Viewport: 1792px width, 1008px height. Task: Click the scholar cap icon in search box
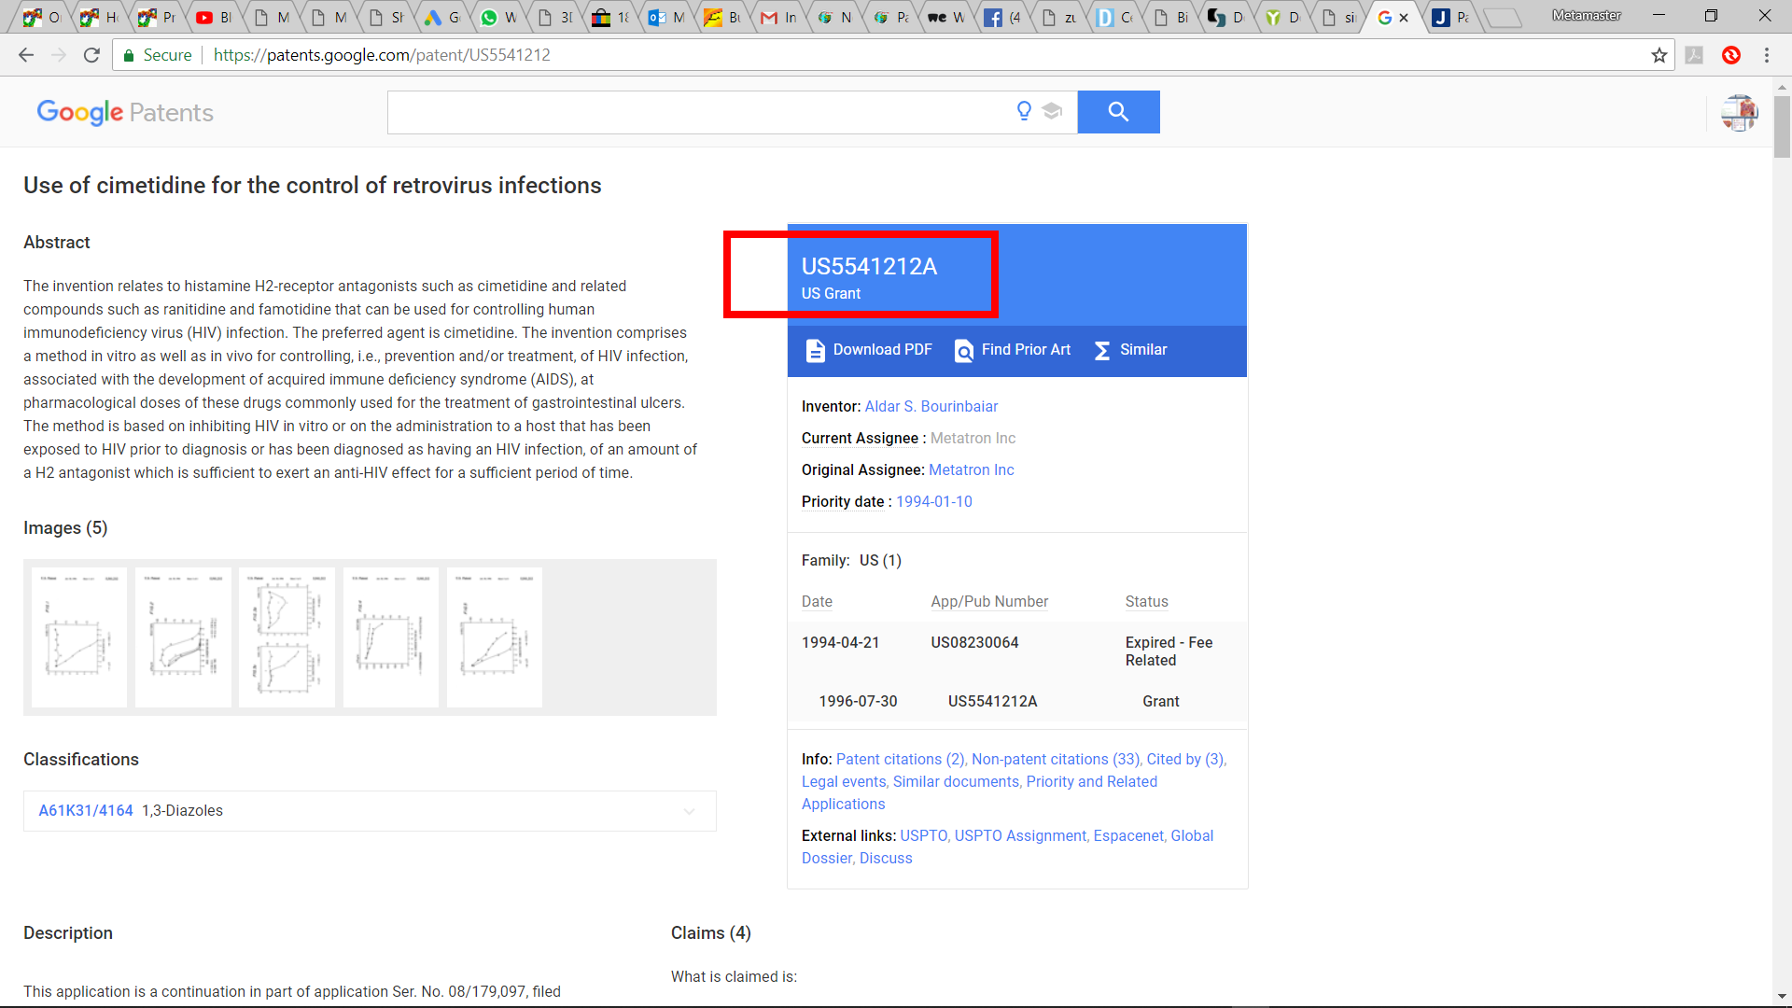pyautogui.click(x=1052, y=111)
